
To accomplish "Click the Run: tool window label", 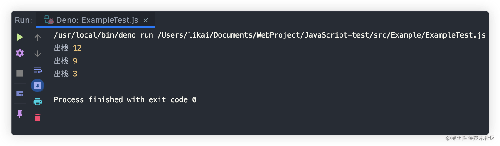I will tap(23, 20).
